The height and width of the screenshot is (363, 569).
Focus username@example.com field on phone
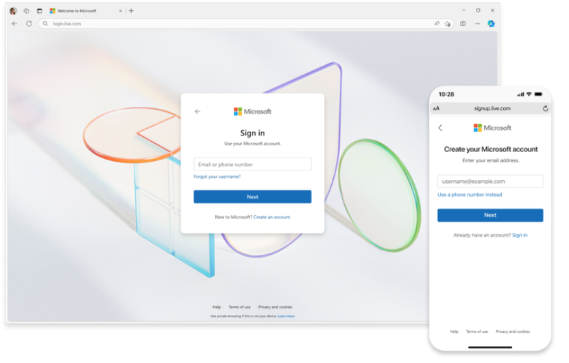coord(490,181)
